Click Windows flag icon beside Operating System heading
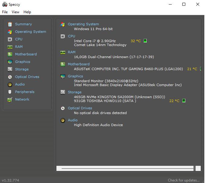This screenshot has height=183, width=211. [63, 24]
